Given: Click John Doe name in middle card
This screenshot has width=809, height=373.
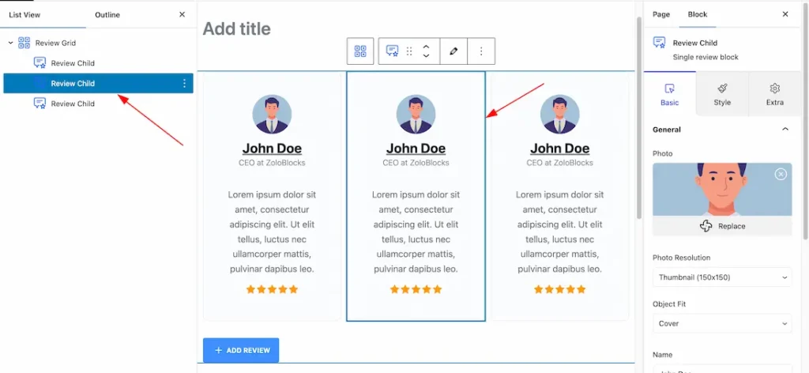Looking at the screenshot, I should tap(416, 149).
